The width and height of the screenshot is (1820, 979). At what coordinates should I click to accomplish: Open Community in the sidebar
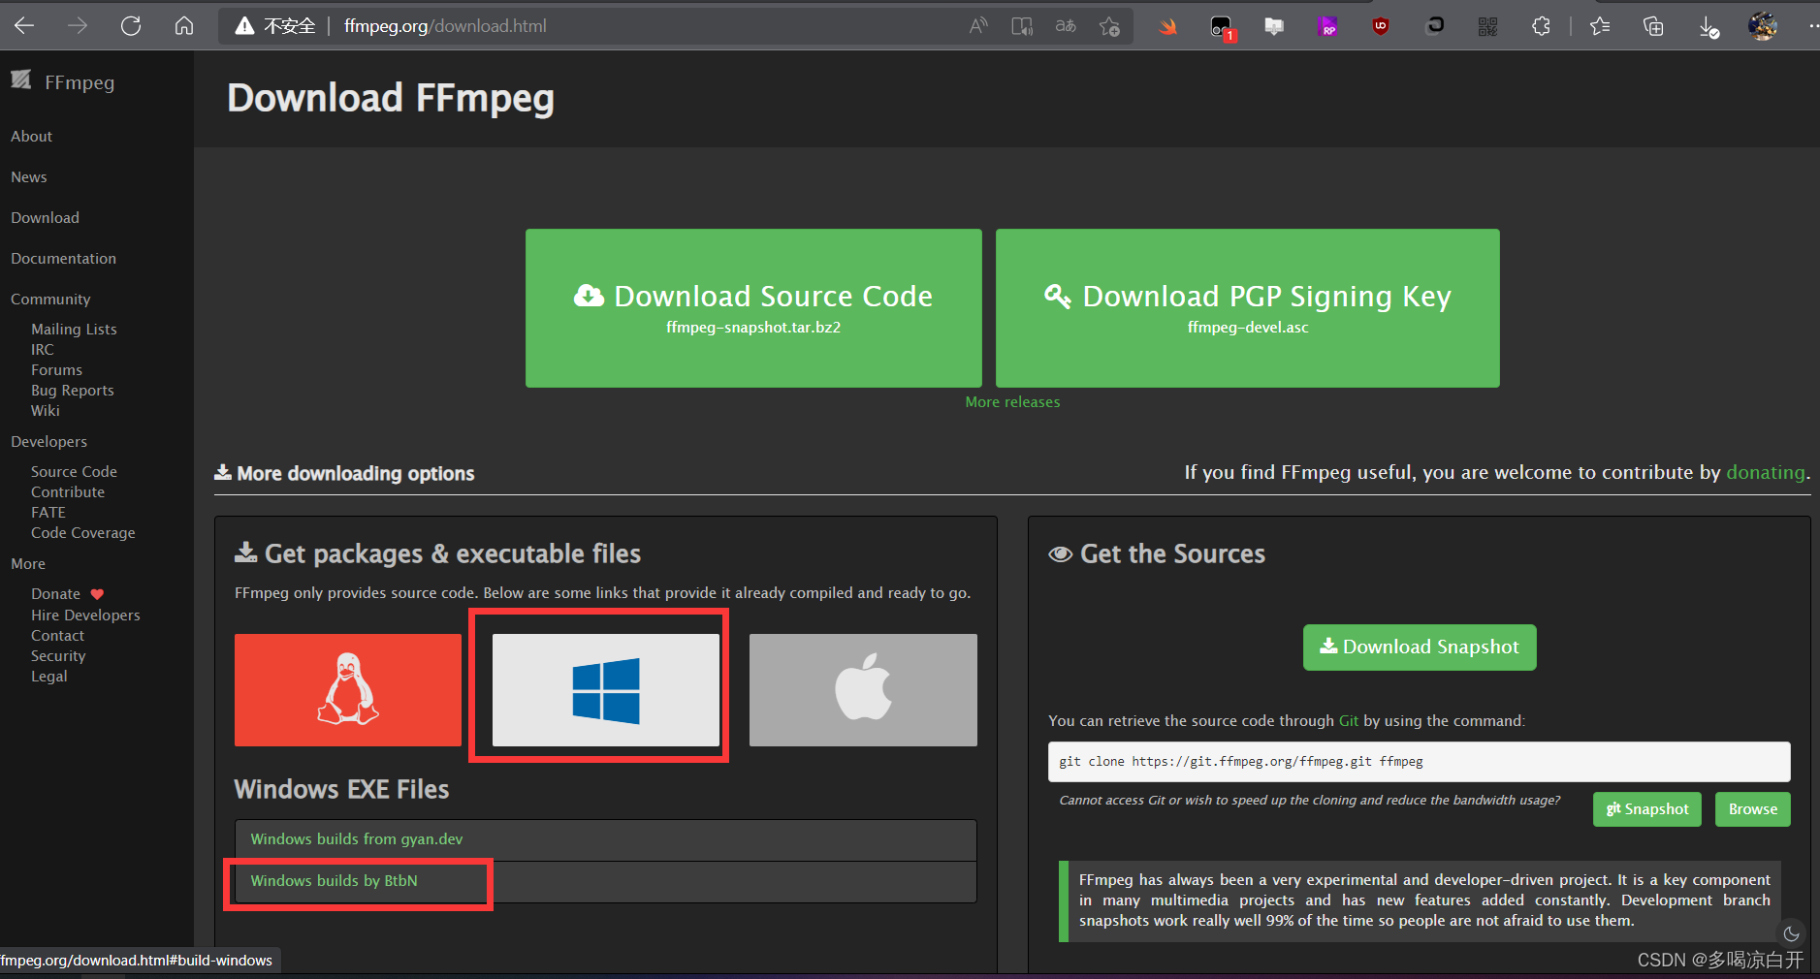click(x=50, y=300)
